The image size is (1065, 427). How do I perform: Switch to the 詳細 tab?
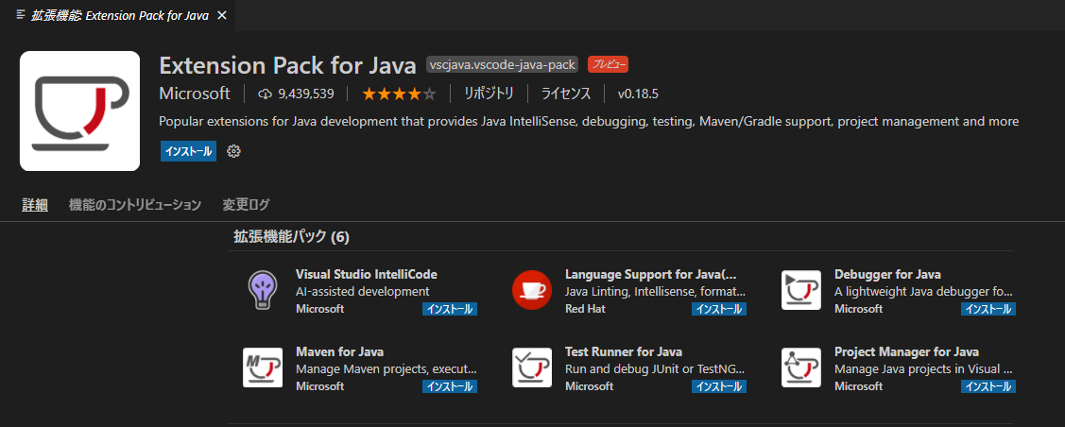click(35, 204)
